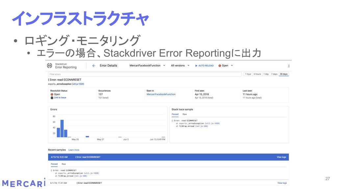The width and height of the screenshot is (337, 189).
Task: Switch Stack trace sample to Parsed tab
Action: (175, 114)
